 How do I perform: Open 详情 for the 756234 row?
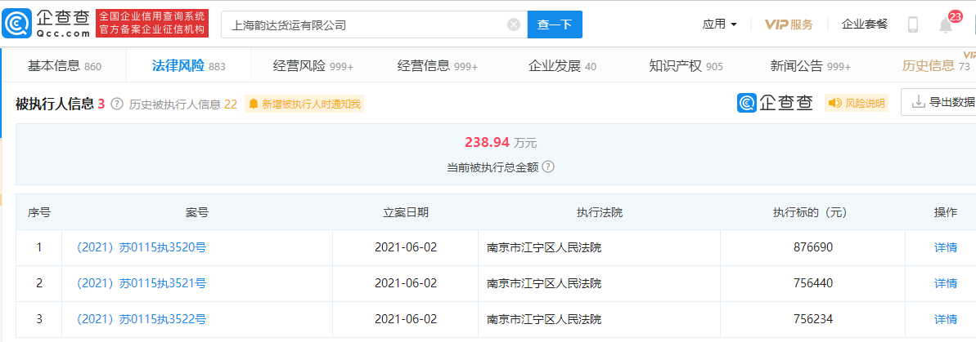[946, 319]
